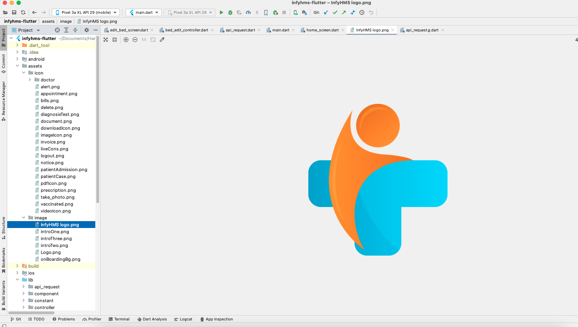The height and width of the screenshot is (327, 578).
Task: Pick a color with the eyedropper tool
Action: click(162, 40)
